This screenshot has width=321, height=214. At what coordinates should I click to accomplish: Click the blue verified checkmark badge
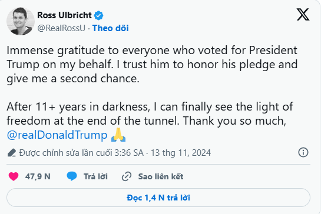coord(99,15)
